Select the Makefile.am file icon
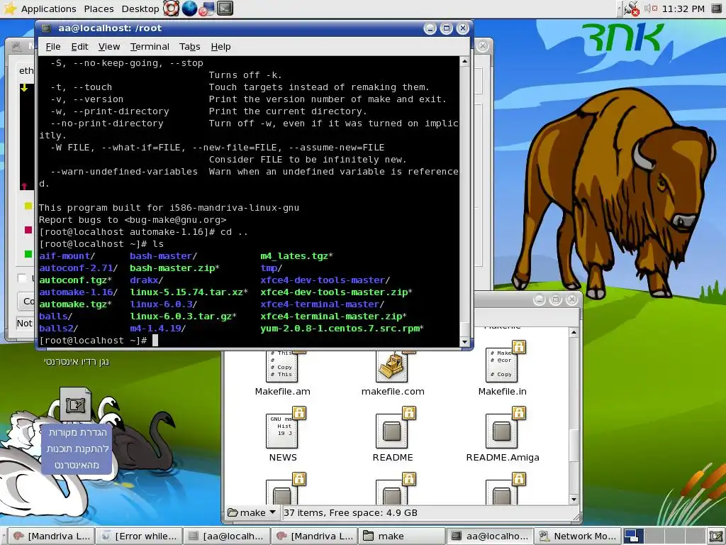Image resolution: width=726 pixels, height=545 pixels. (x=282, y=368)
